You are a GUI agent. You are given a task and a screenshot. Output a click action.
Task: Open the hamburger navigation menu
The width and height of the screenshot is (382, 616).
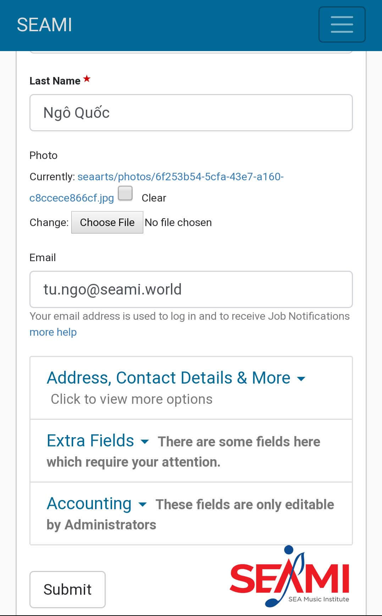tap(342, 24)
